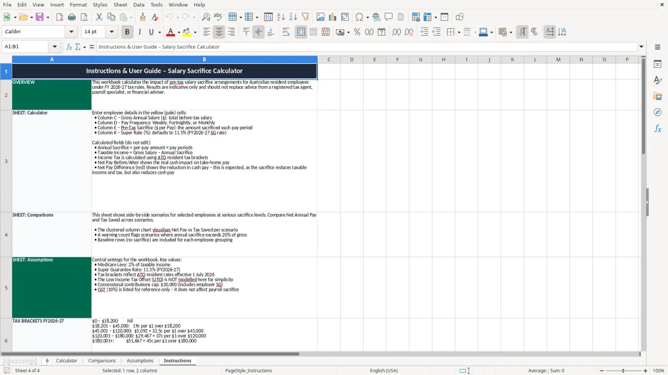Increase the cell indent
The height and width of the screenshot is (375, 668).
424,32
